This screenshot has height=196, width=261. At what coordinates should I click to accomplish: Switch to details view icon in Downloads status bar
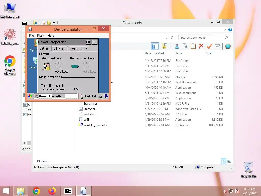(x=224, y=161)
